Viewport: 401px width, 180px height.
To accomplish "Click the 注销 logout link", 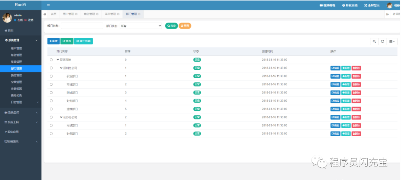I will pos(29,20).
